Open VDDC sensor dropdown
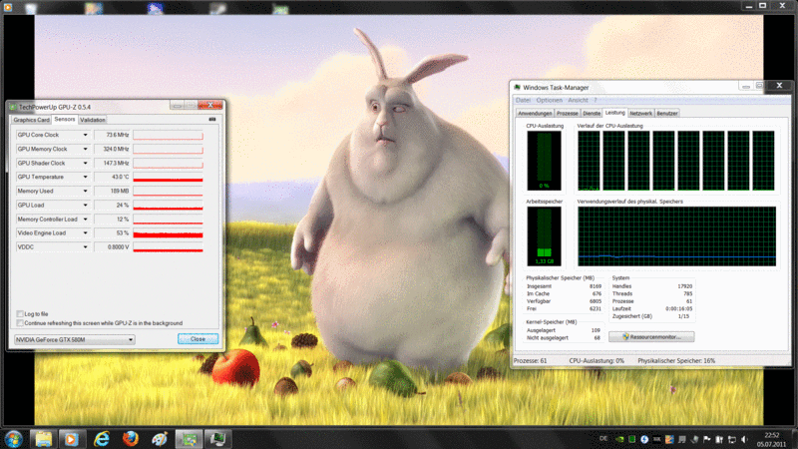This screenshot has height=449, width=798. [x=85, y=247]
